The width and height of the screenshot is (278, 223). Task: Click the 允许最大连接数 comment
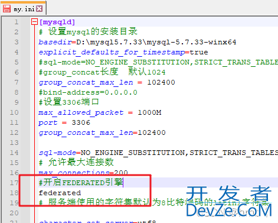coord(76,162)
